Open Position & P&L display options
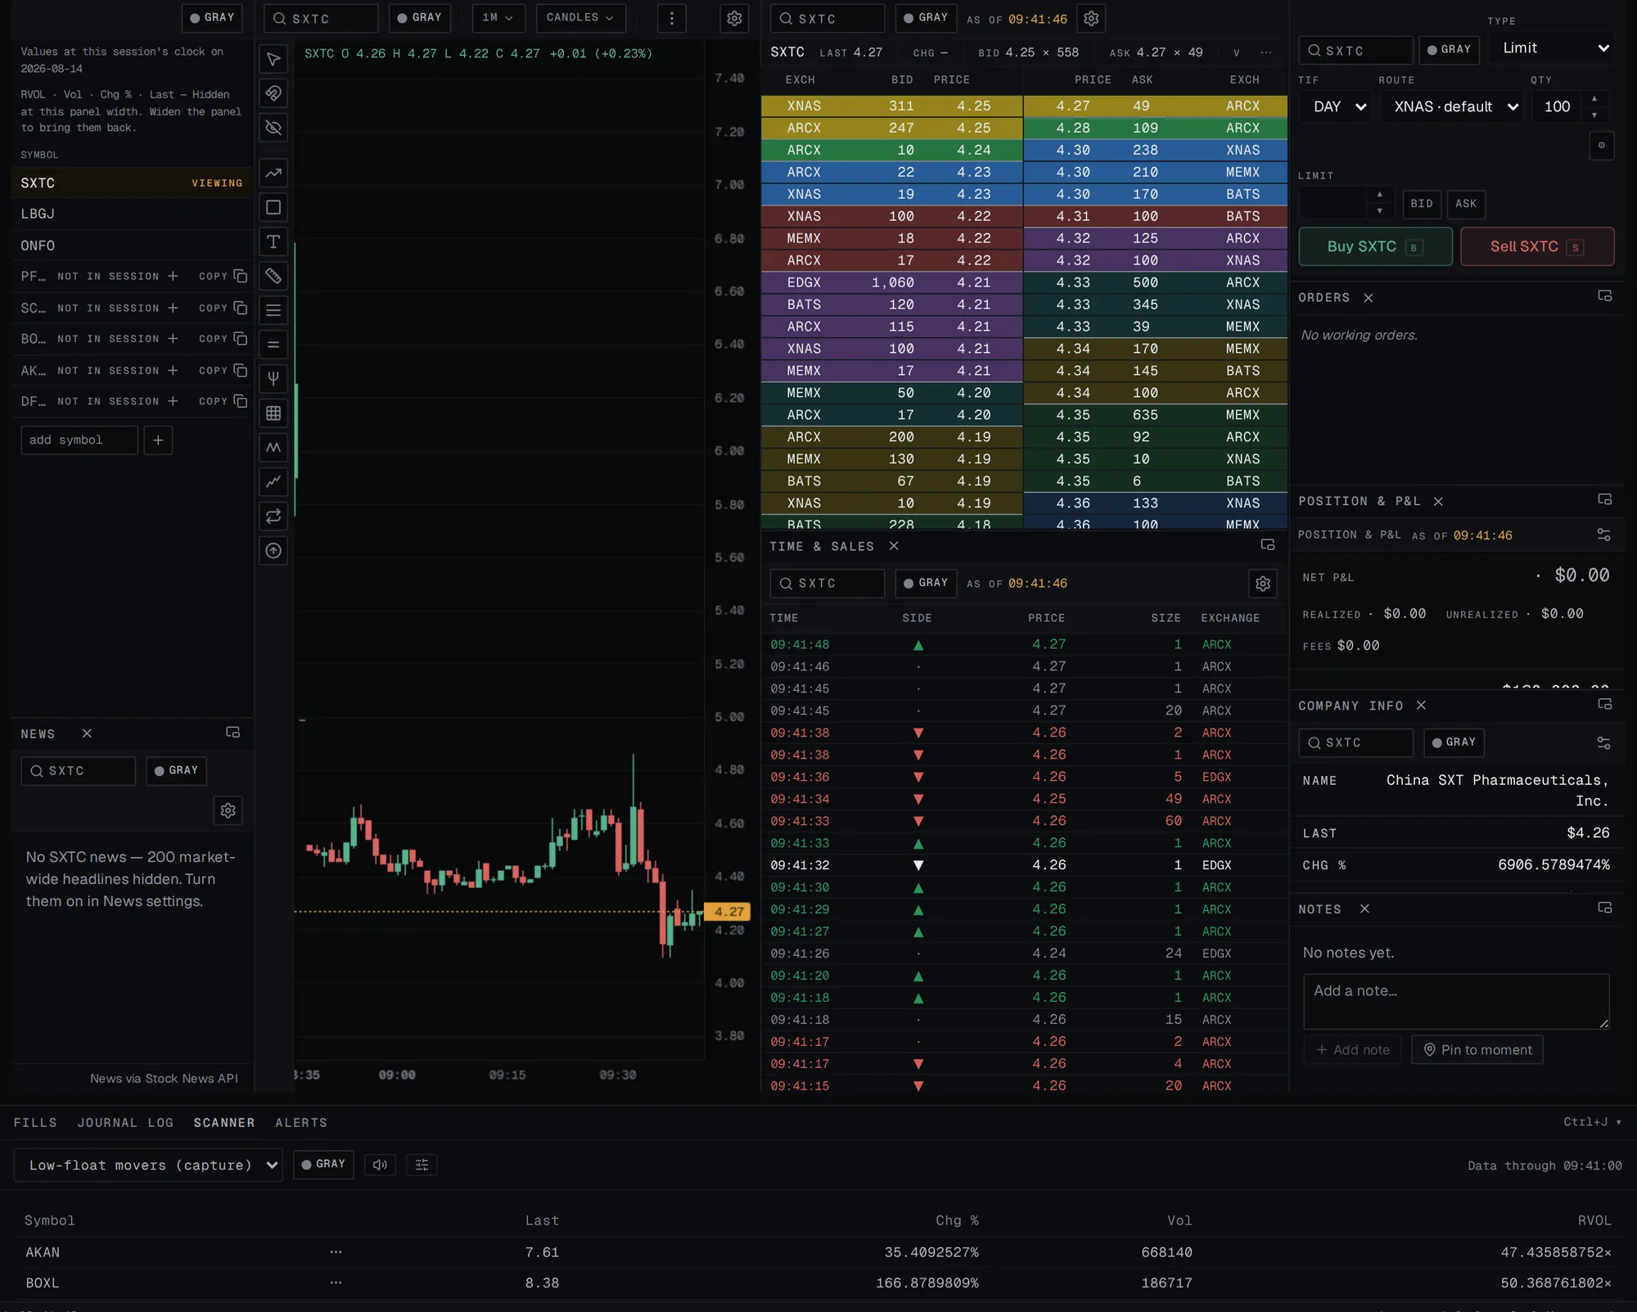This screenshot has height=1312, width=1637. (1603, 534)
